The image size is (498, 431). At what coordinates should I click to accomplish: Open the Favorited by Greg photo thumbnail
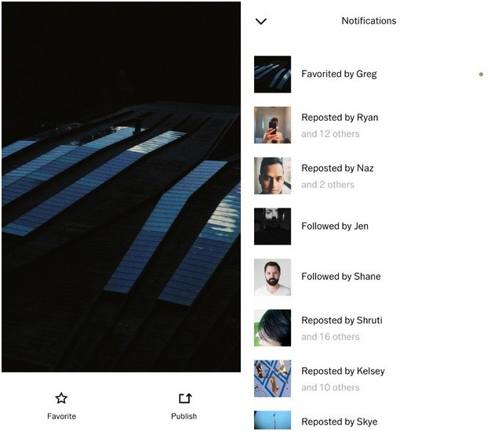272,74
